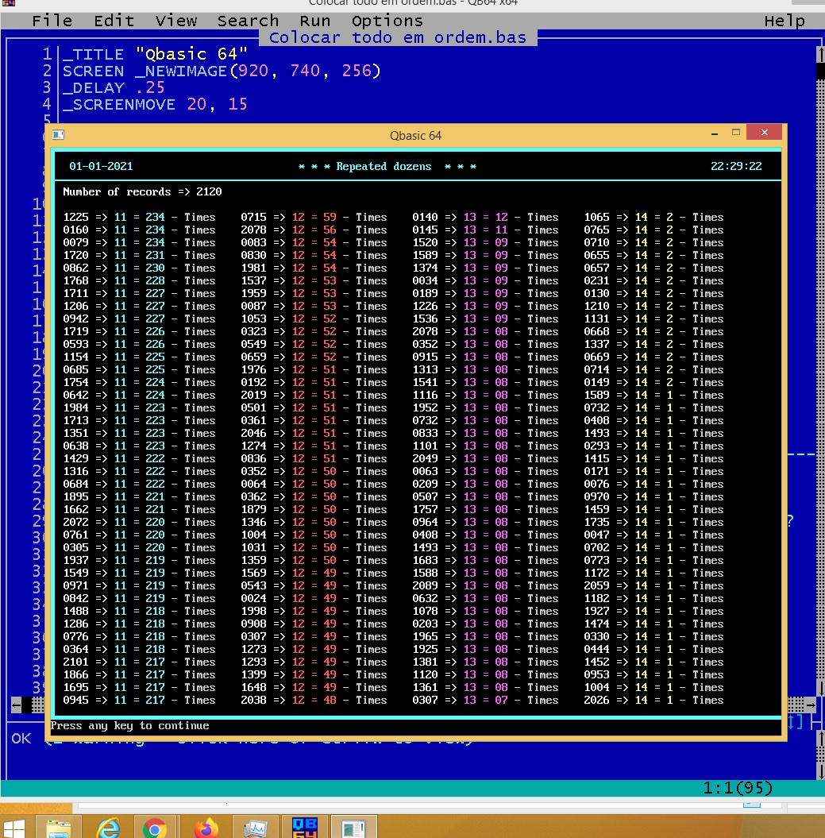The width and height of the screenshot is (825, 838).
Task: Open the Search menu
Action: 248,21
